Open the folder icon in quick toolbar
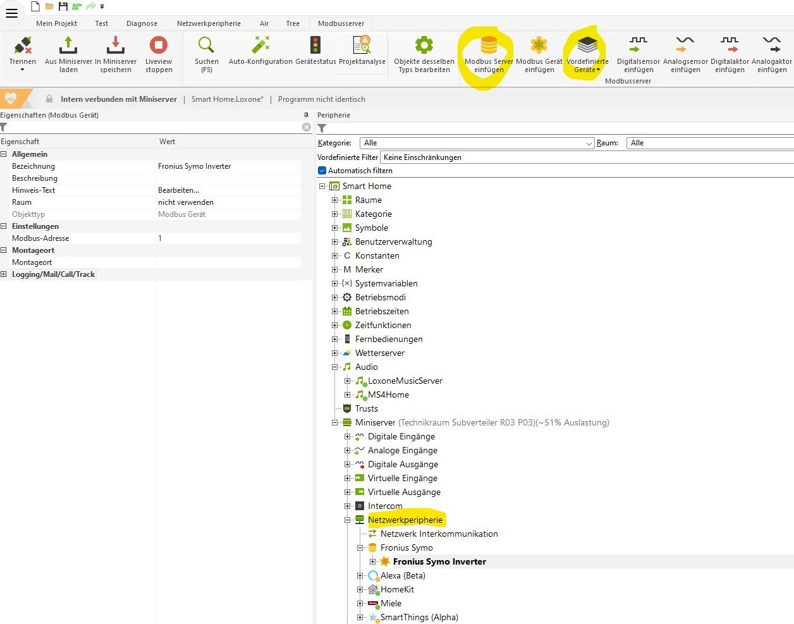 coord(49,6)
